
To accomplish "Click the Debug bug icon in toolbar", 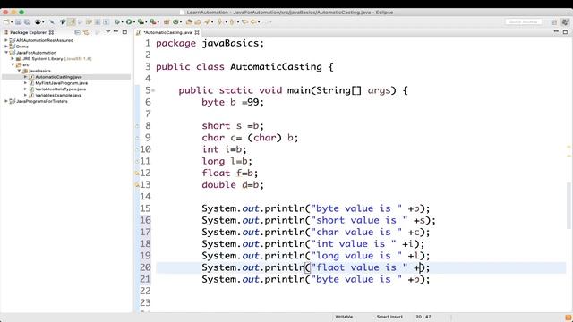I will pyautogui.click(x=117, y=22).
